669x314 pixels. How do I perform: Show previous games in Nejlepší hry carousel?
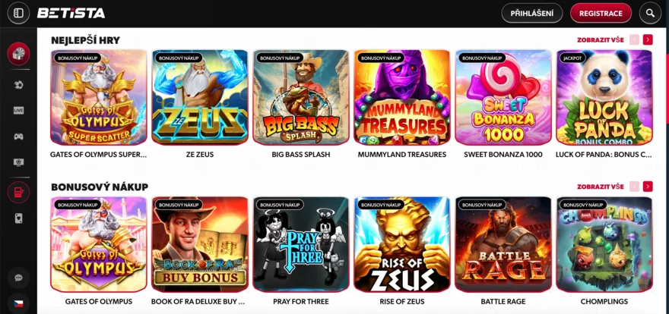pyautogui.click(x=634, y=40)
